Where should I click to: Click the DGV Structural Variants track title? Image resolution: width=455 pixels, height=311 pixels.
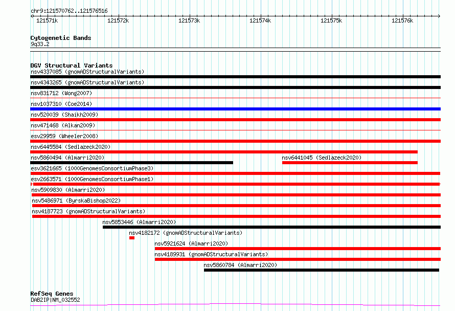tap(72, 65)
